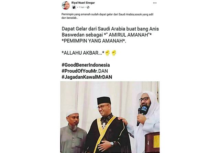Open Riyal Nuari Siregar's profile name link

[x=83, y=3]
